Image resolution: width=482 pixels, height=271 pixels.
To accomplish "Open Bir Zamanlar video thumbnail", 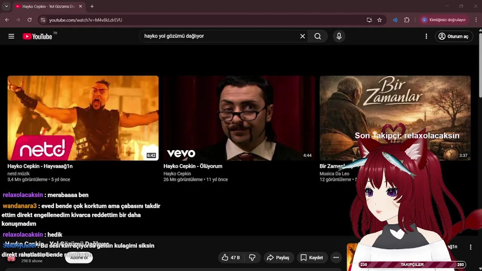I will pyautogui.click(x=395, y=118).
